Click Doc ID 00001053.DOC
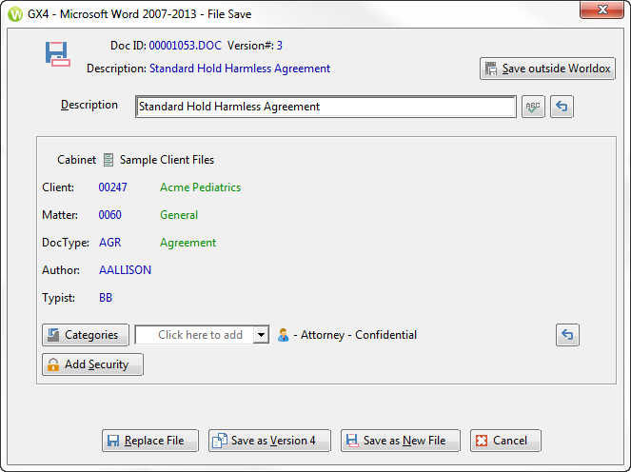Image resolution: width=631 pixels, height=472 pixels. point(186,46)
